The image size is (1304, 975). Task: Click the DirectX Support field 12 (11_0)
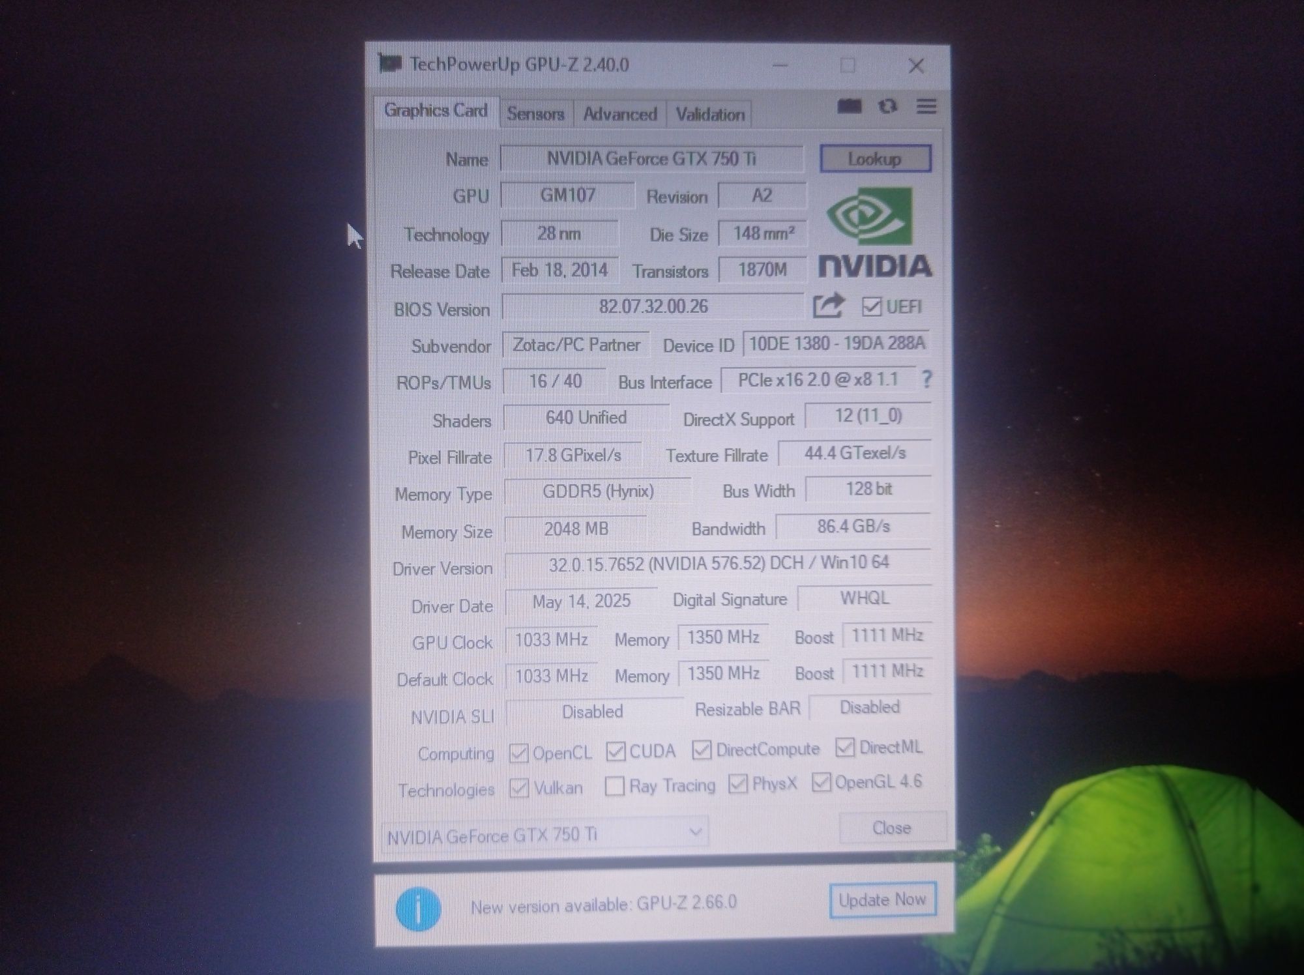868,416
